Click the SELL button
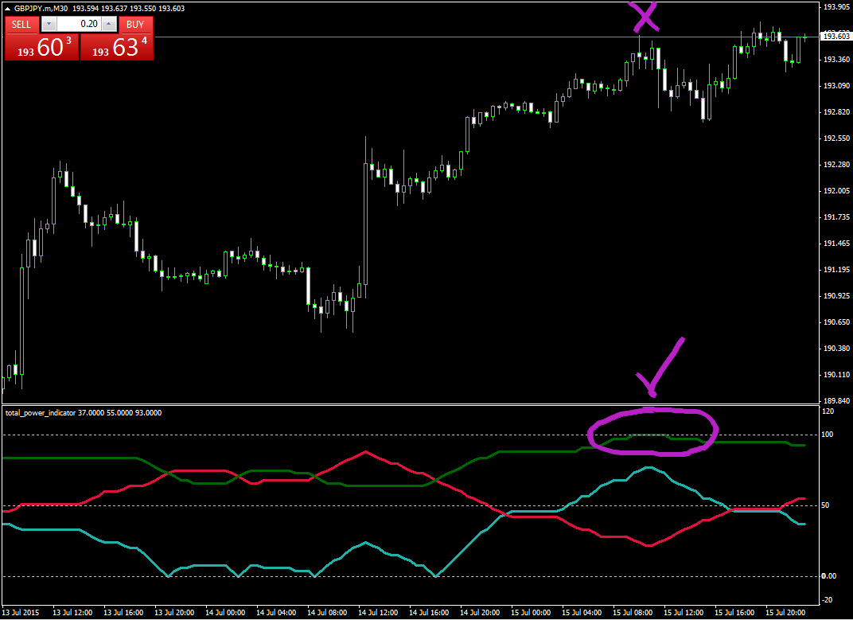Screen dimensions: 853x620 tap(21, 25)
